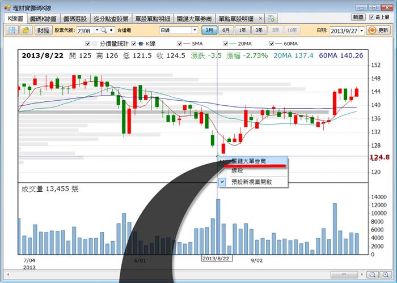Toggle the 60MA line checkbox
This screenshot has width=397, height=283.
[271, 44]
